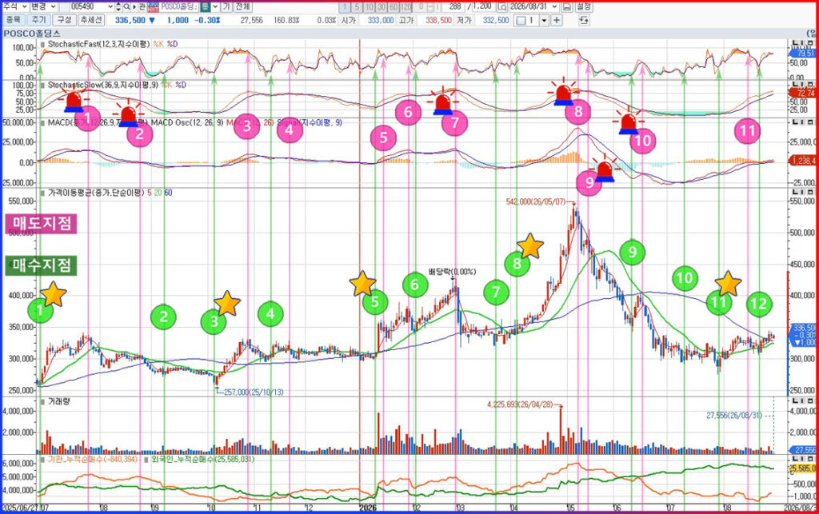Image resolution: width=819 pixels, height=514 pixels.
Task: Toggle the 60 period button
Action: pyautogui.click(x=394, y=6)
